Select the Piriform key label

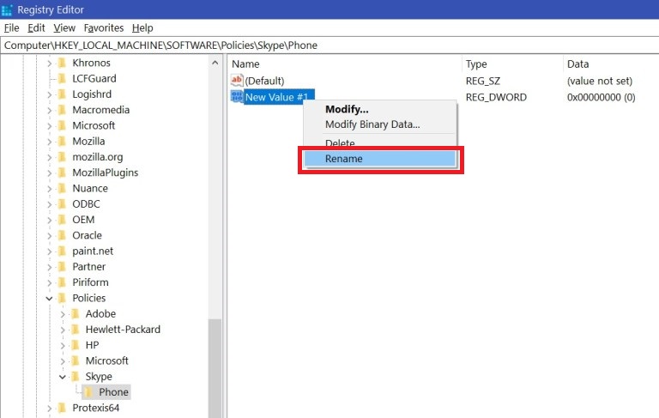click(90, 282)
